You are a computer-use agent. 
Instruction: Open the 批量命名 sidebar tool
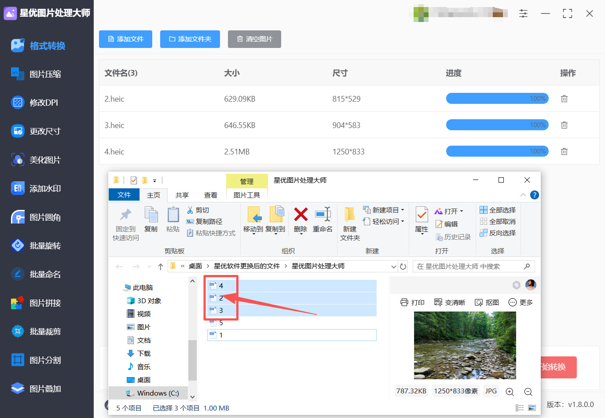(36, 274)
